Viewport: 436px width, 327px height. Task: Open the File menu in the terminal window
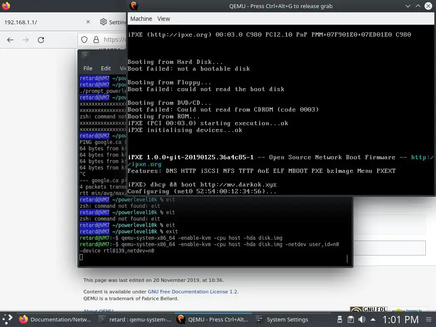point(88,69)
